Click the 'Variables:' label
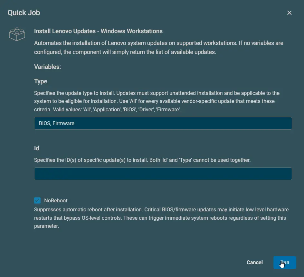Image resolution: width=304 pixels, height=277 pixels. pos(48,67)
